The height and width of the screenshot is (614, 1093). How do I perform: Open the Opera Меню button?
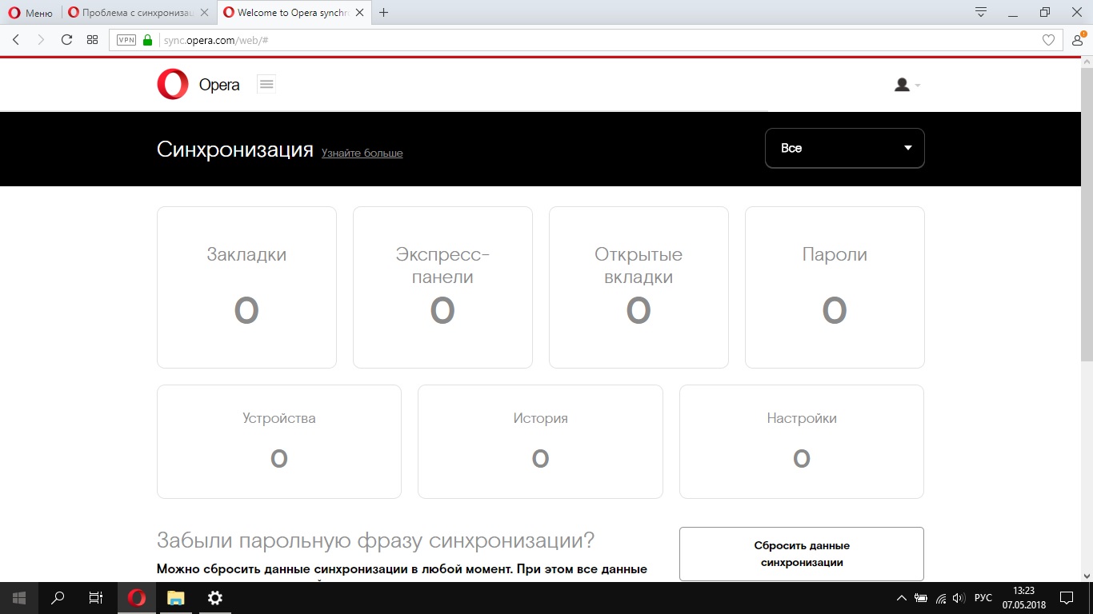(30, 13)
